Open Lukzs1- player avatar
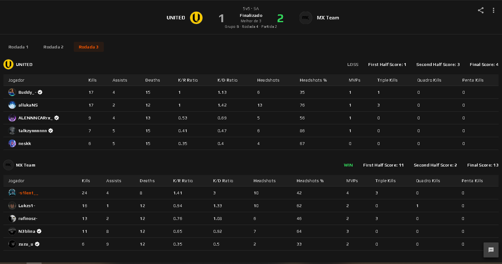The height and width of the screenshot is (264, 502). tap(12, 206)
